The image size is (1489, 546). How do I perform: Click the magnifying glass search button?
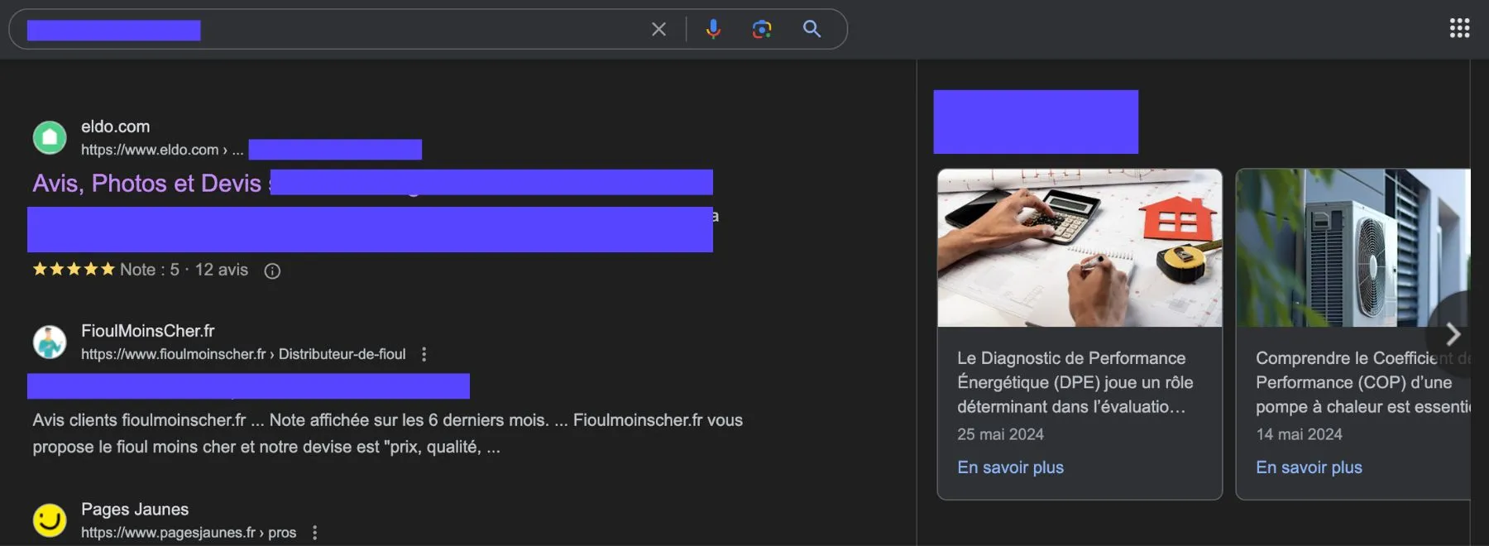point(812,29)
